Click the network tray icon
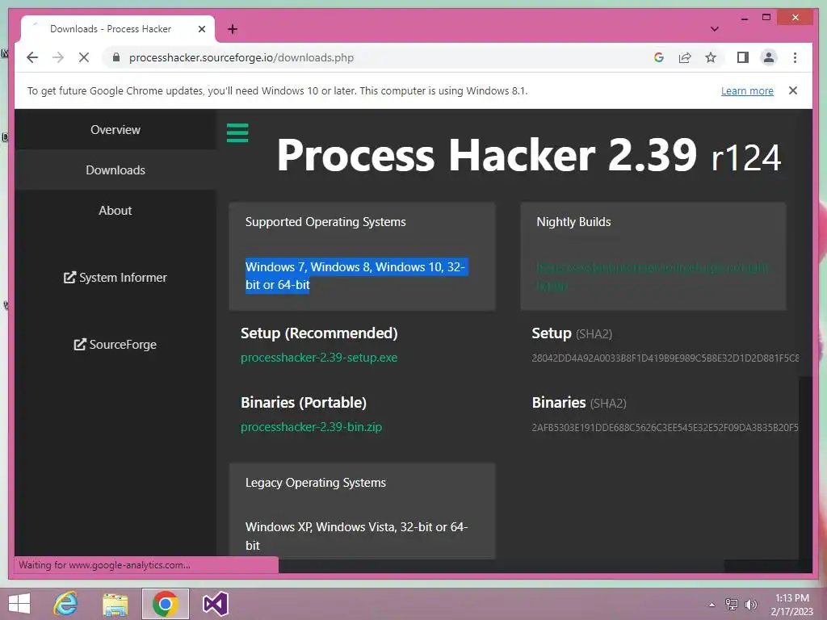 click(732, 605)
